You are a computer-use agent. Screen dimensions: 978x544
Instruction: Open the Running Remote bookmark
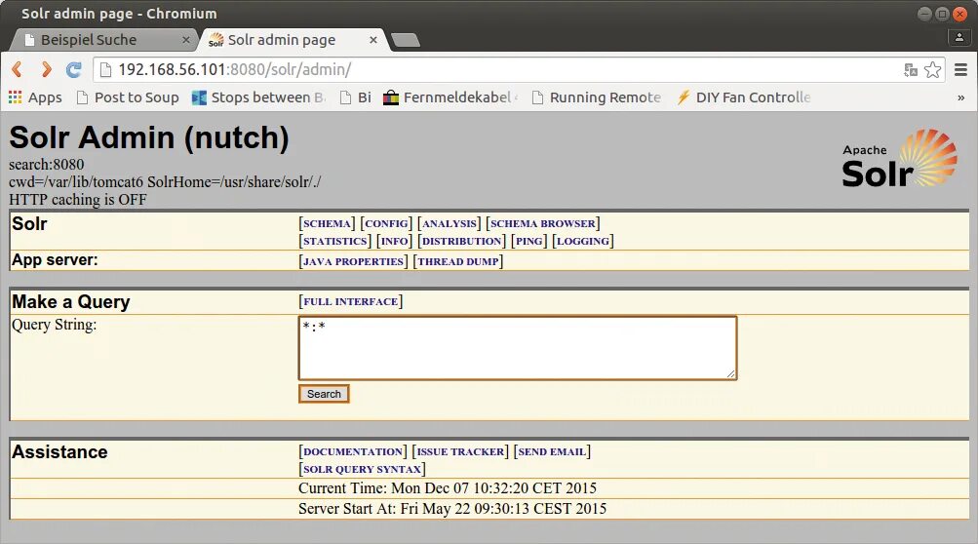tap(597, 97)
